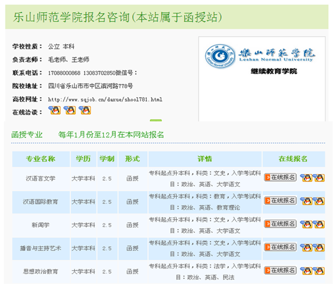The width and height of the screenshot is (333, 284).
Task: Open second QQ icon in 播音与主持艺术 row
Action: (319, 248)
